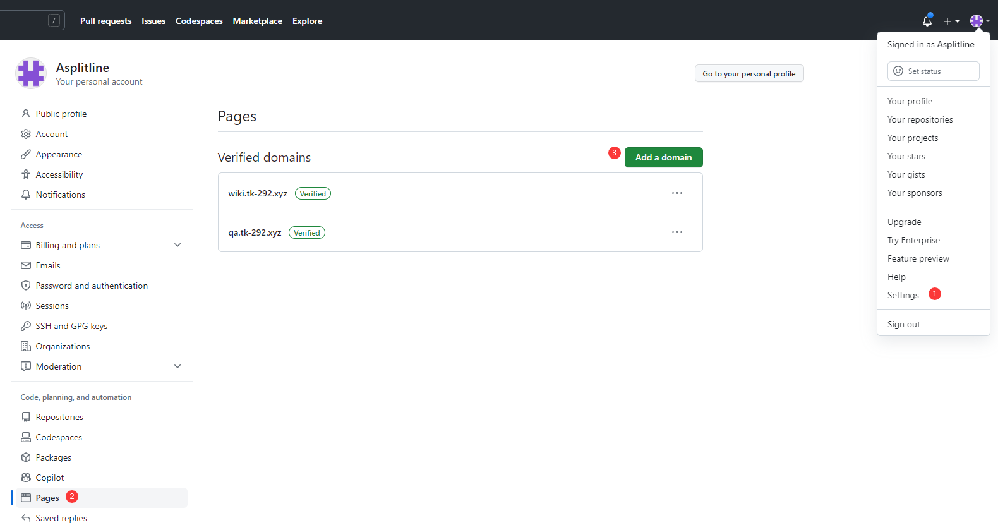Select Your gists in user menu
The image size is (998, 530).
pos(906,174)
